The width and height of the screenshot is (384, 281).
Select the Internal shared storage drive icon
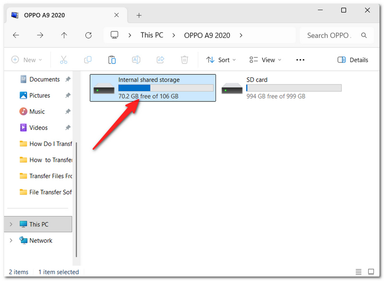pyautogui.click(x=104, y=88)
